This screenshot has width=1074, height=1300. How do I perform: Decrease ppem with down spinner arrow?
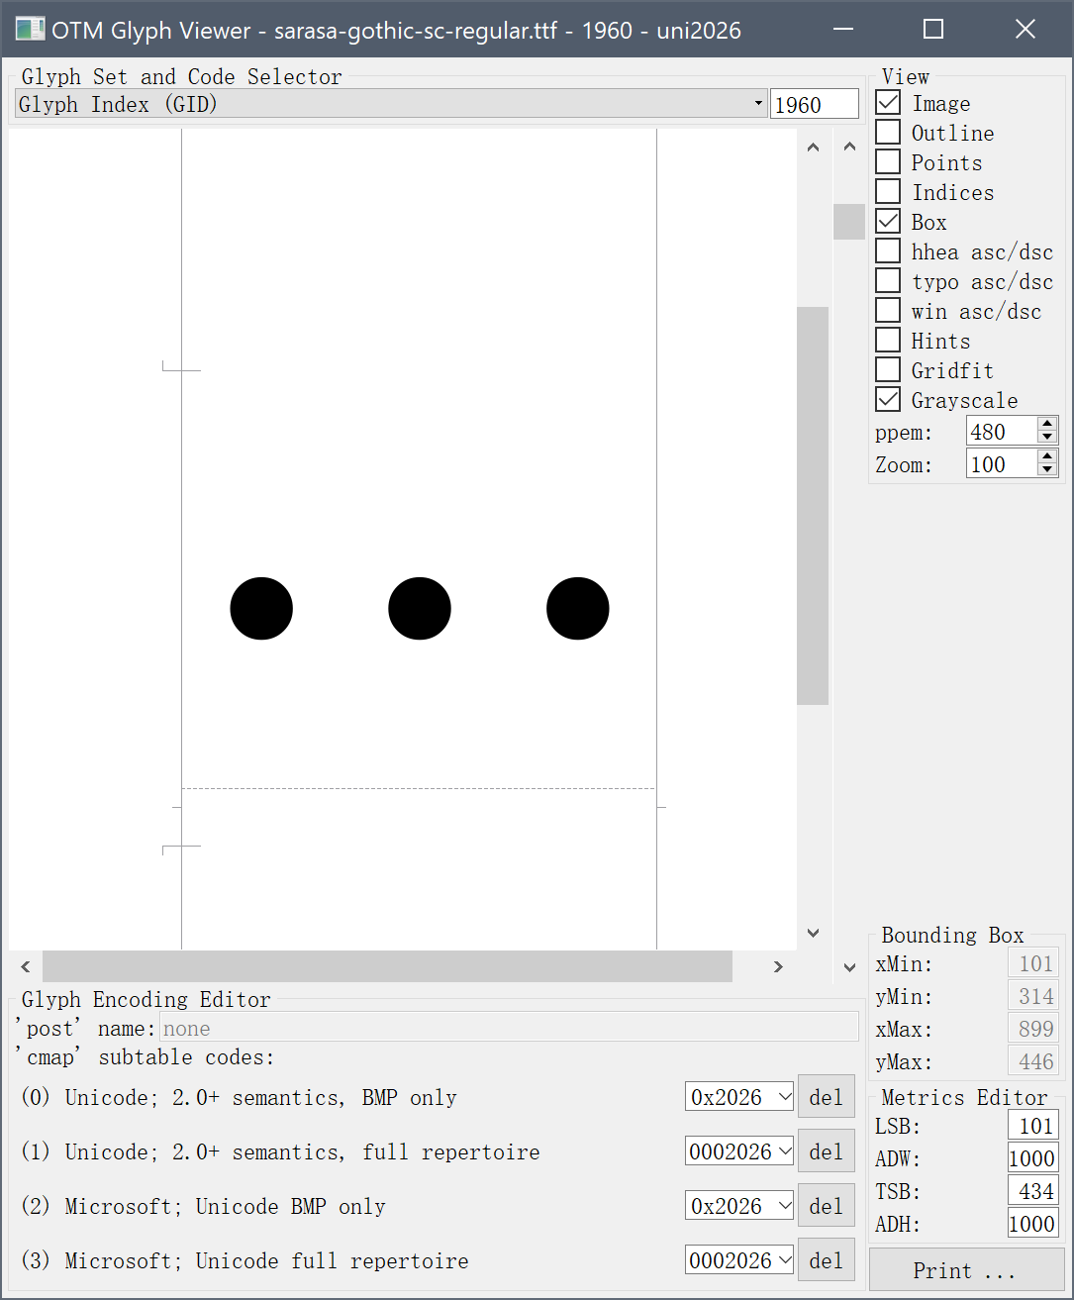pos(1047,438)
